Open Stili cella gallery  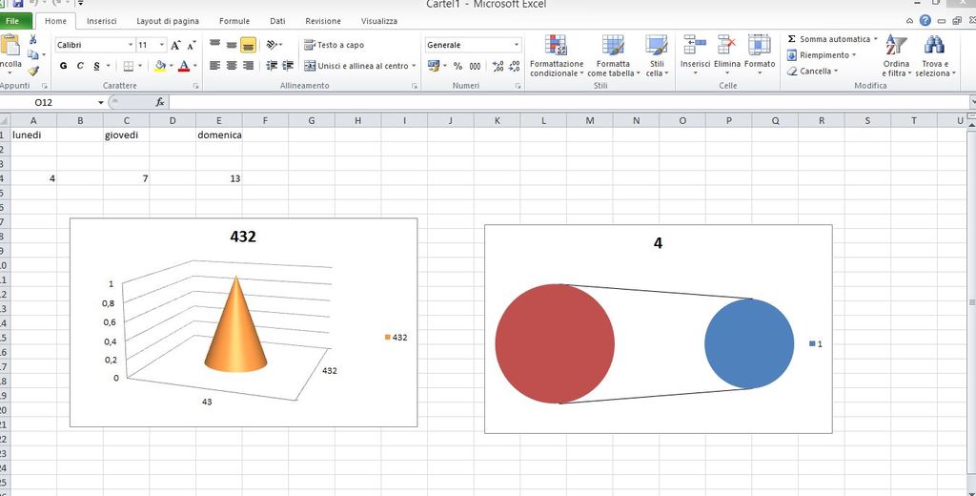coord(657,56)
